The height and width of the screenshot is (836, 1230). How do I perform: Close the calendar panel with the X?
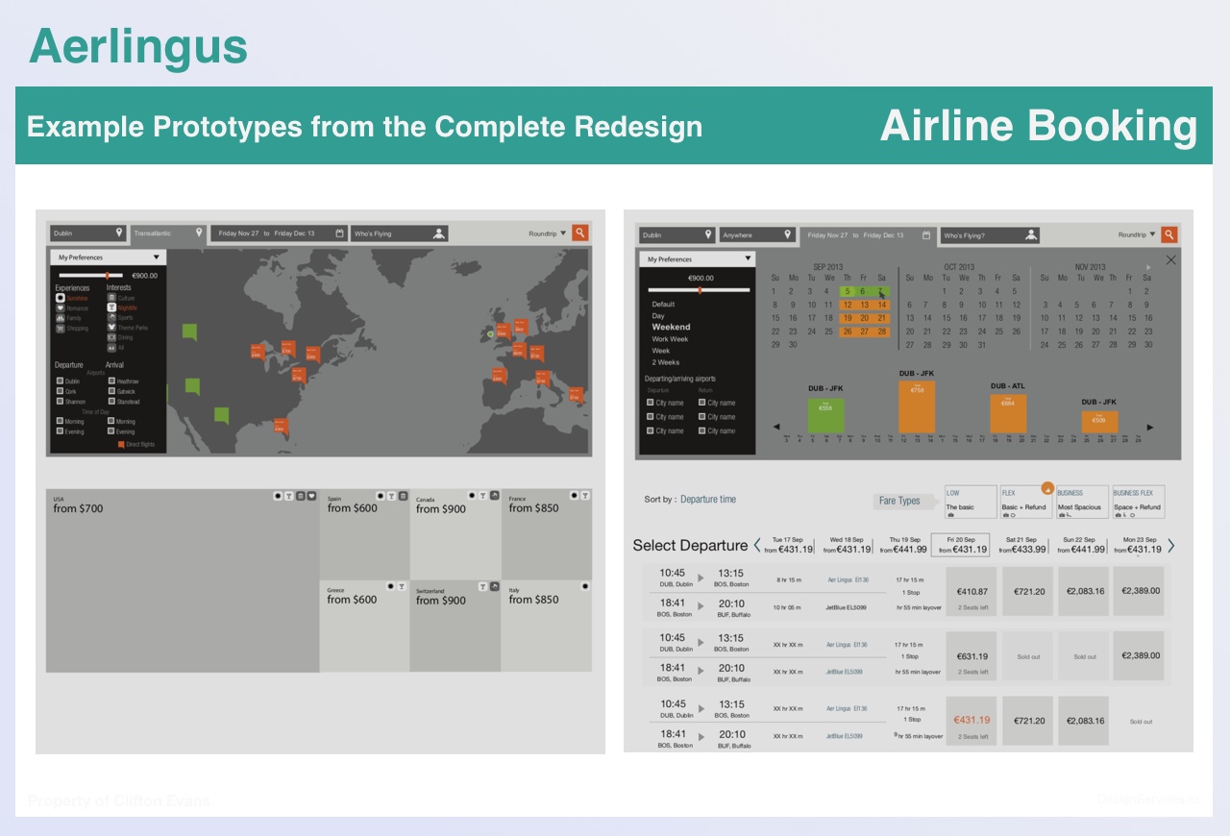(1170, 260)
